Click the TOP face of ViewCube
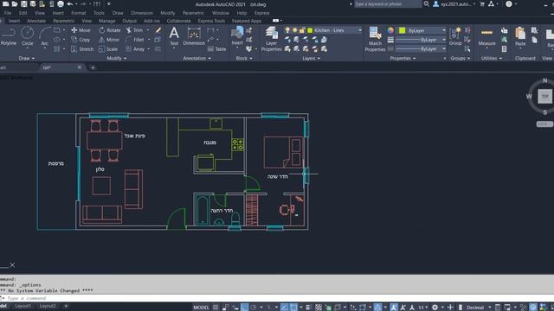This screenshot has height=311, width=554. pyautogui.click(x=544, y=96)
